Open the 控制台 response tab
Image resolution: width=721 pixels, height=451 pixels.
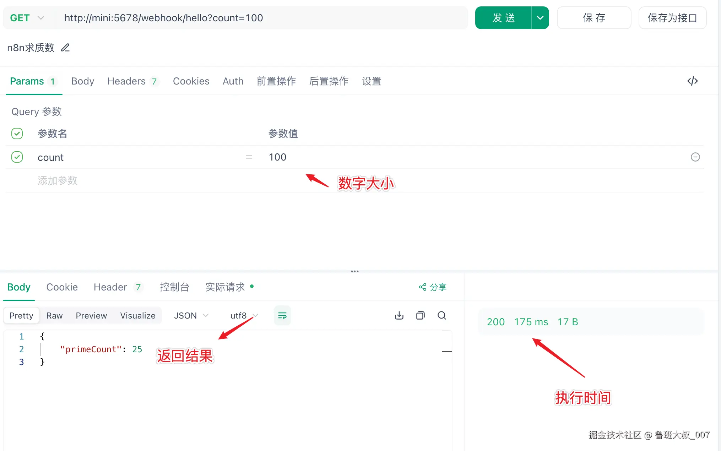(x=174, y=287)
